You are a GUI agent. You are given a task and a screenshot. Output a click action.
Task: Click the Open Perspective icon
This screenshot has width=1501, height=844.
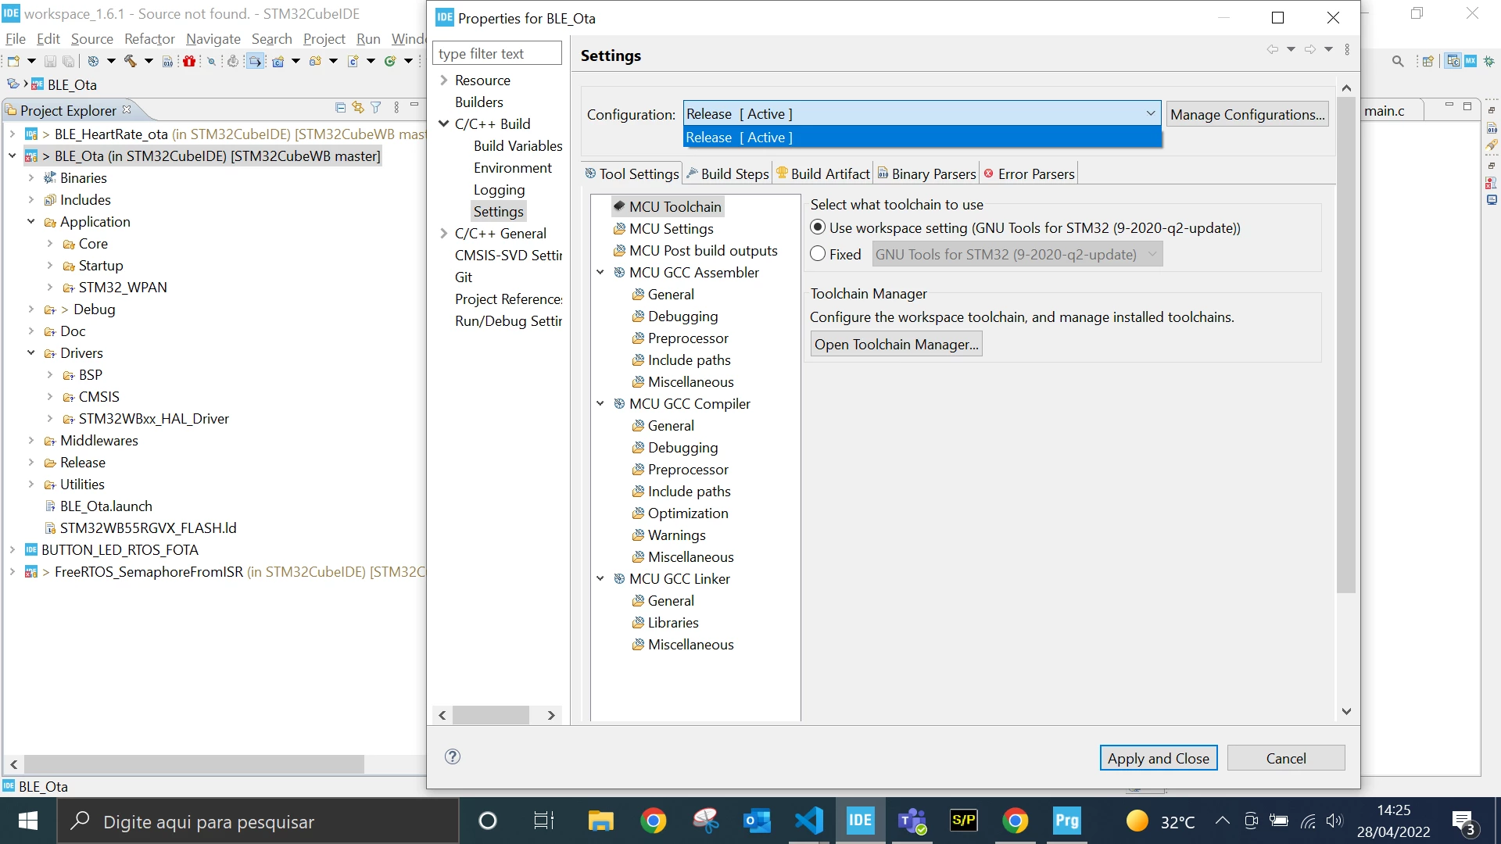coord(1428,61)
